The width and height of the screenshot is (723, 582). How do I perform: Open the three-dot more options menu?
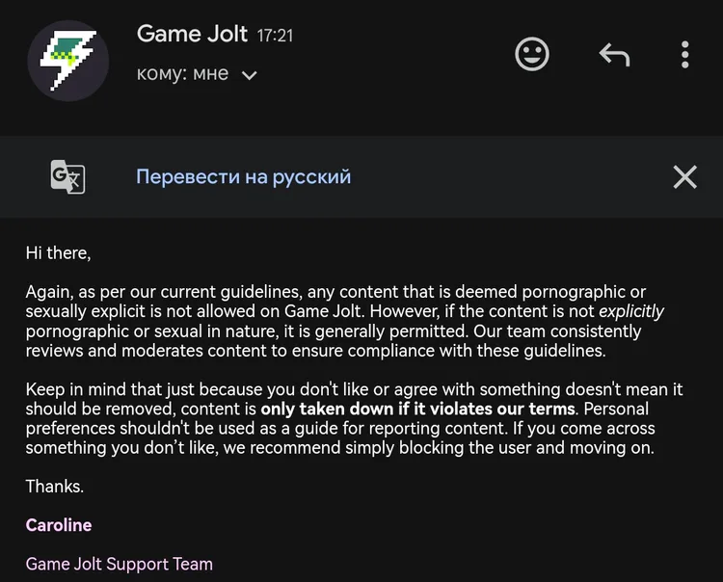[685, 55]
